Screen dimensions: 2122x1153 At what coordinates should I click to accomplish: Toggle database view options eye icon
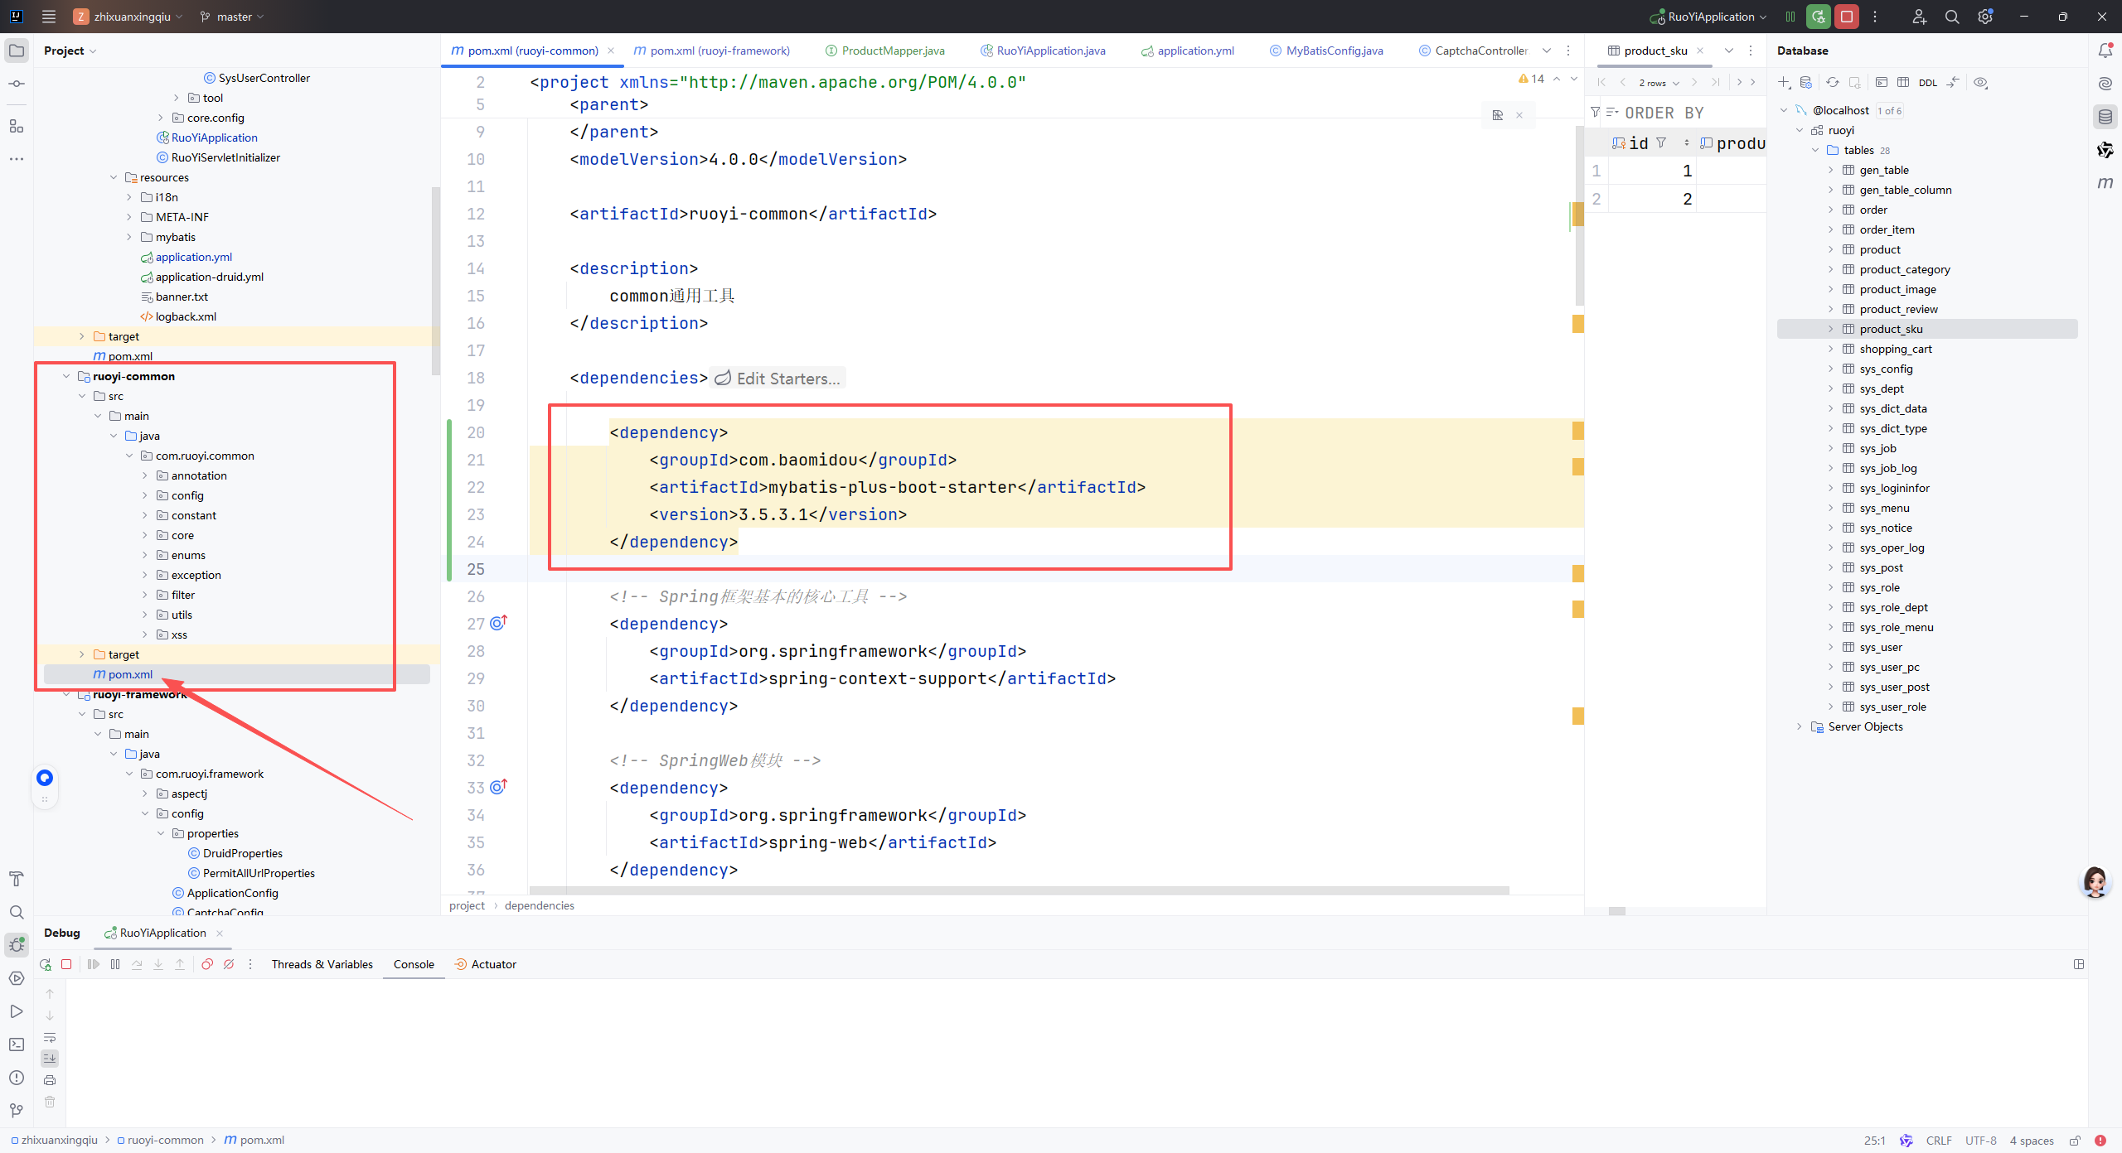[1981, 83]
